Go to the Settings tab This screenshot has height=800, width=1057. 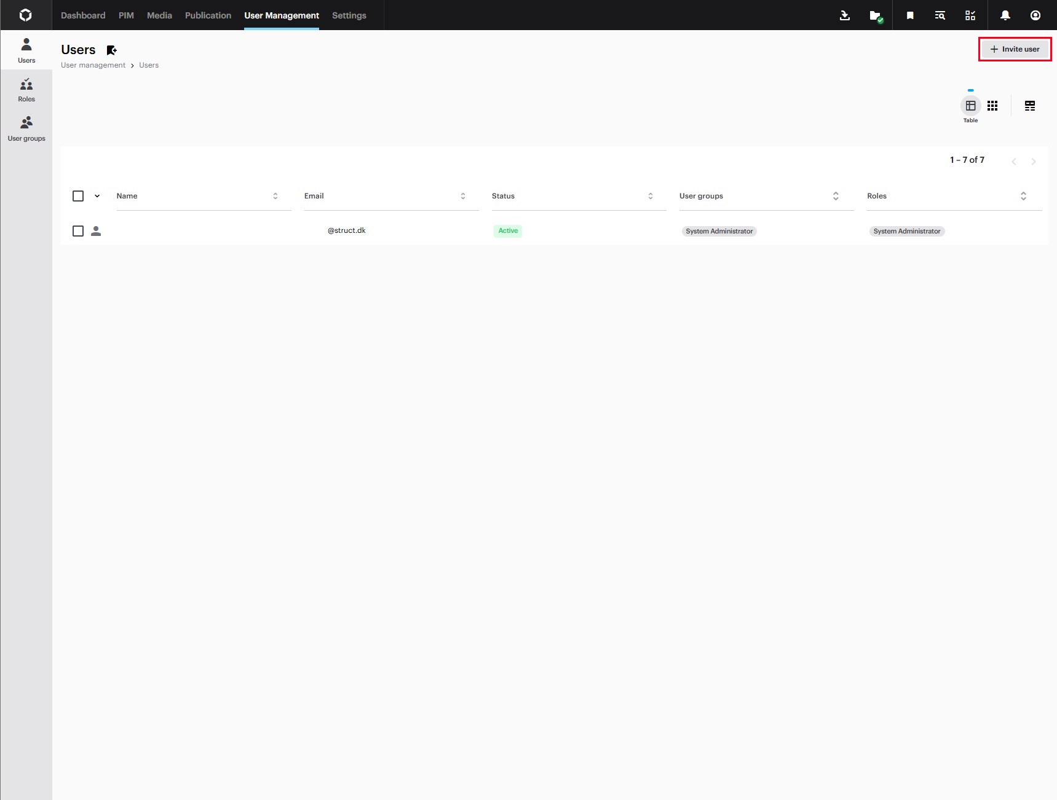coord(349,15)
